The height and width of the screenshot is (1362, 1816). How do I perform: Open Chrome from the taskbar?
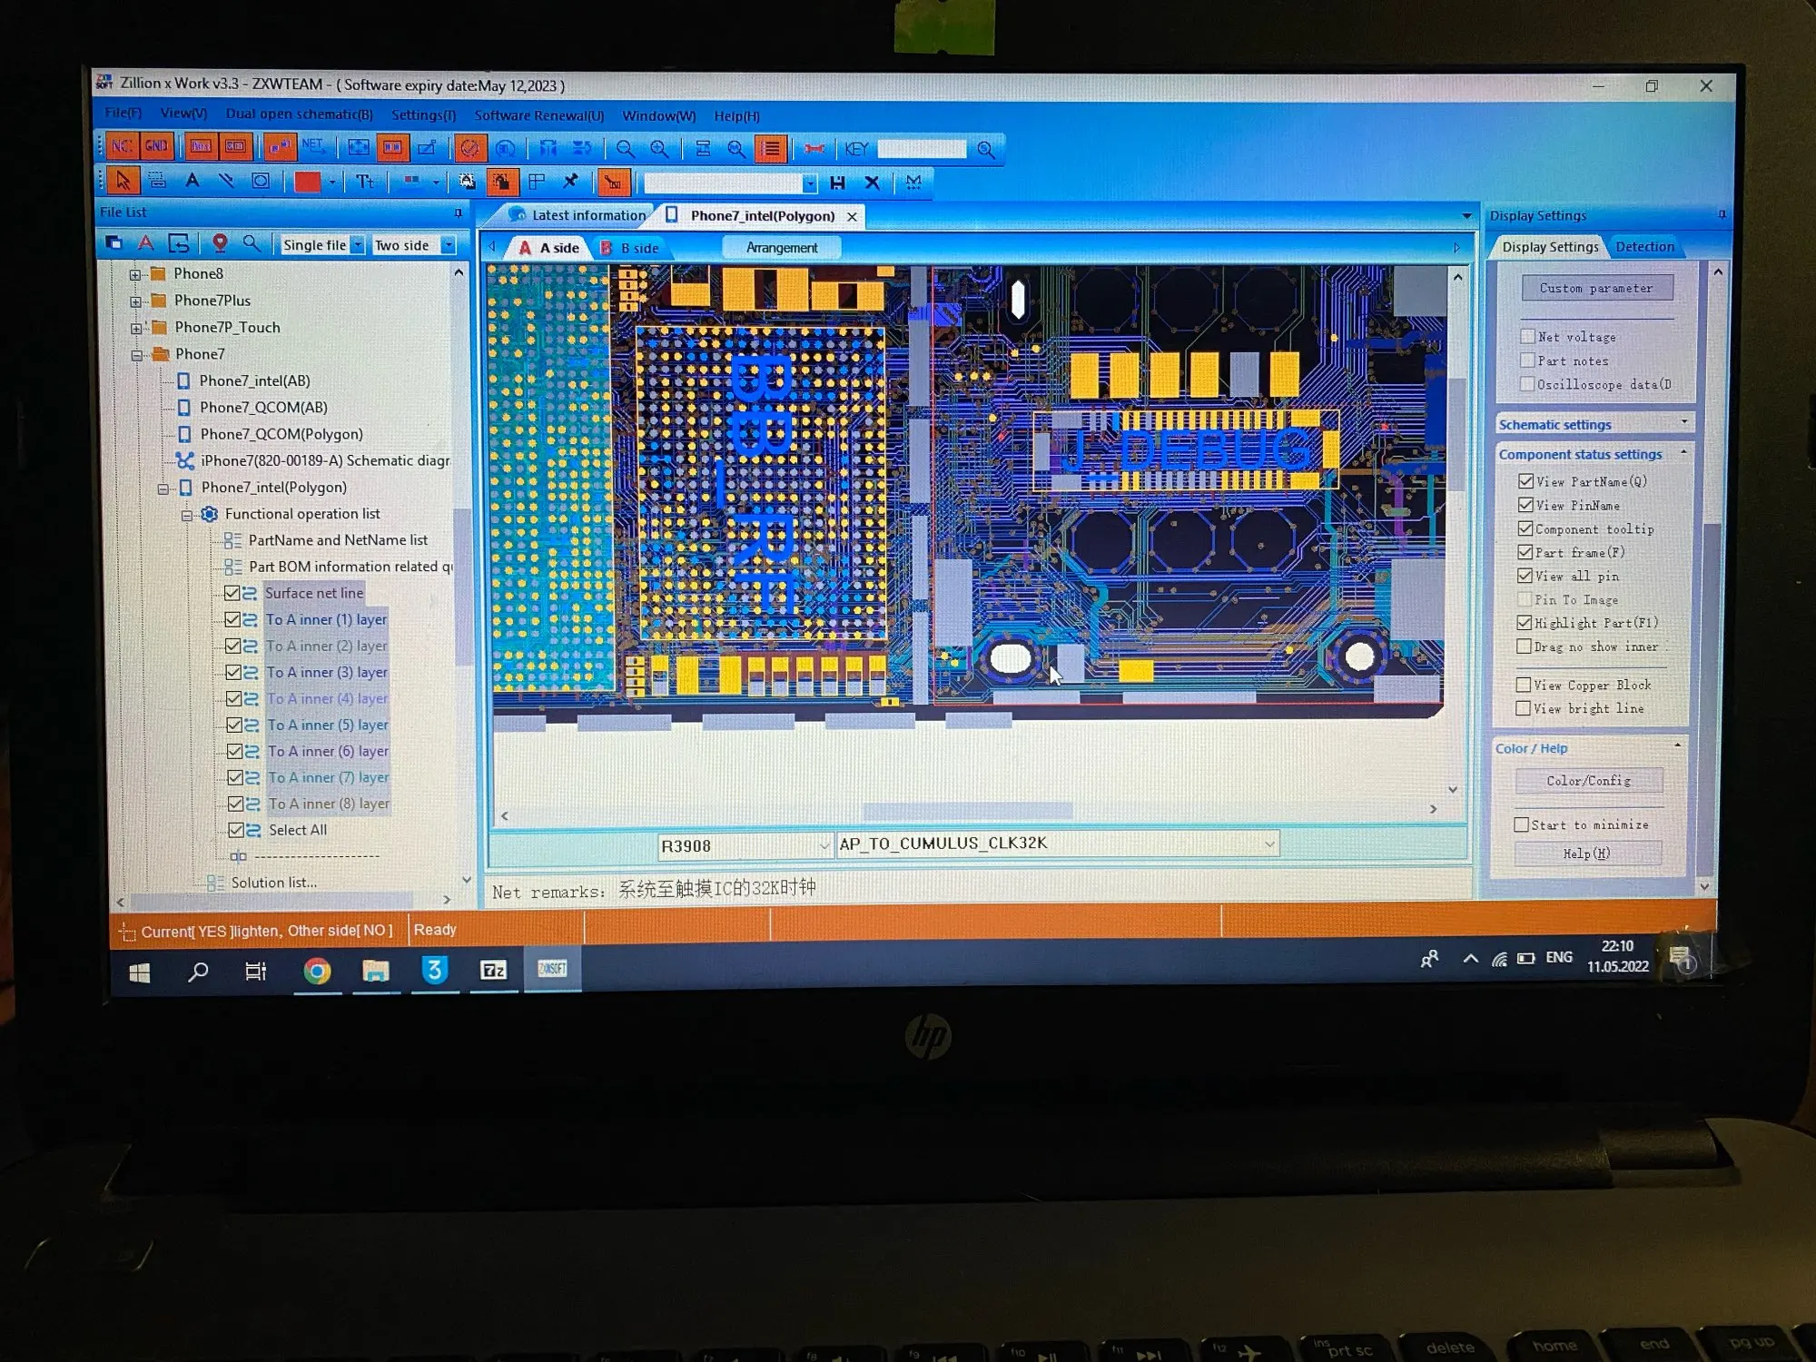coord(317,972)
